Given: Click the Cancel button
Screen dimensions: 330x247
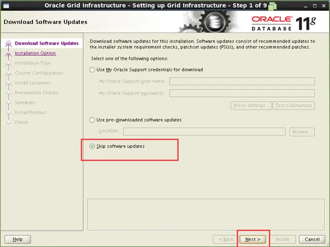Looking at the screenshot, I should pos(312,239).
